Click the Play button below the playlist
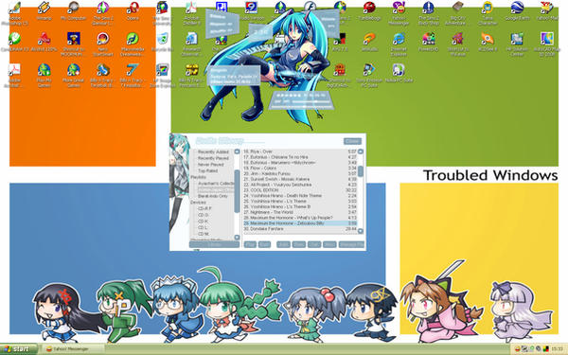The height and width of the screenshot is (355, 568). (x=250, y=245)
